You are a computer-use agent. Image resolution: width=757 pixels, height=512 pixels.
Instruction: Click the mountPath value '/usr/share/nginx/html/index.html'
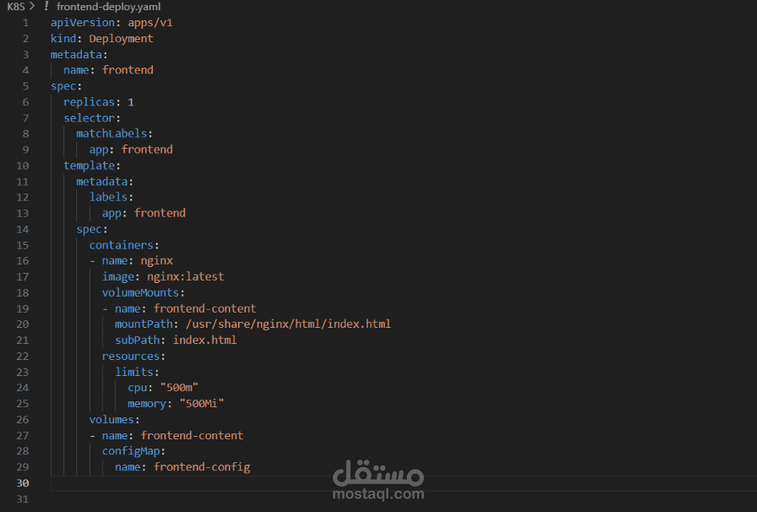click(x=288, y=324)
